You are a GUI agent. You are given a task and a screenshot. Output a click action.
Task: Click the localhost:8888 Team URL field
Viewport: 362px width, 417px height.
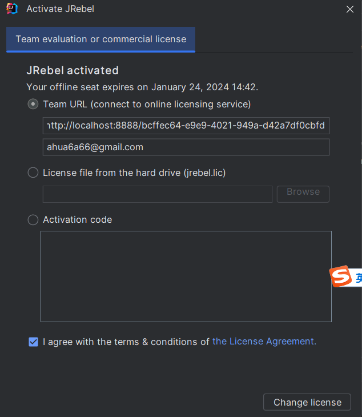point(186,126)
